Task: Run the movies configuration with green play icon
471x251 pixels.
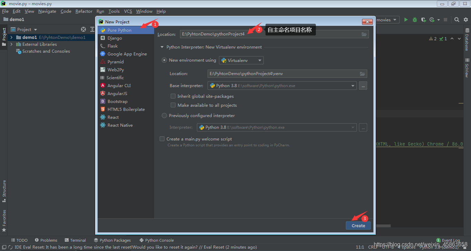Action: coord(406,20)
